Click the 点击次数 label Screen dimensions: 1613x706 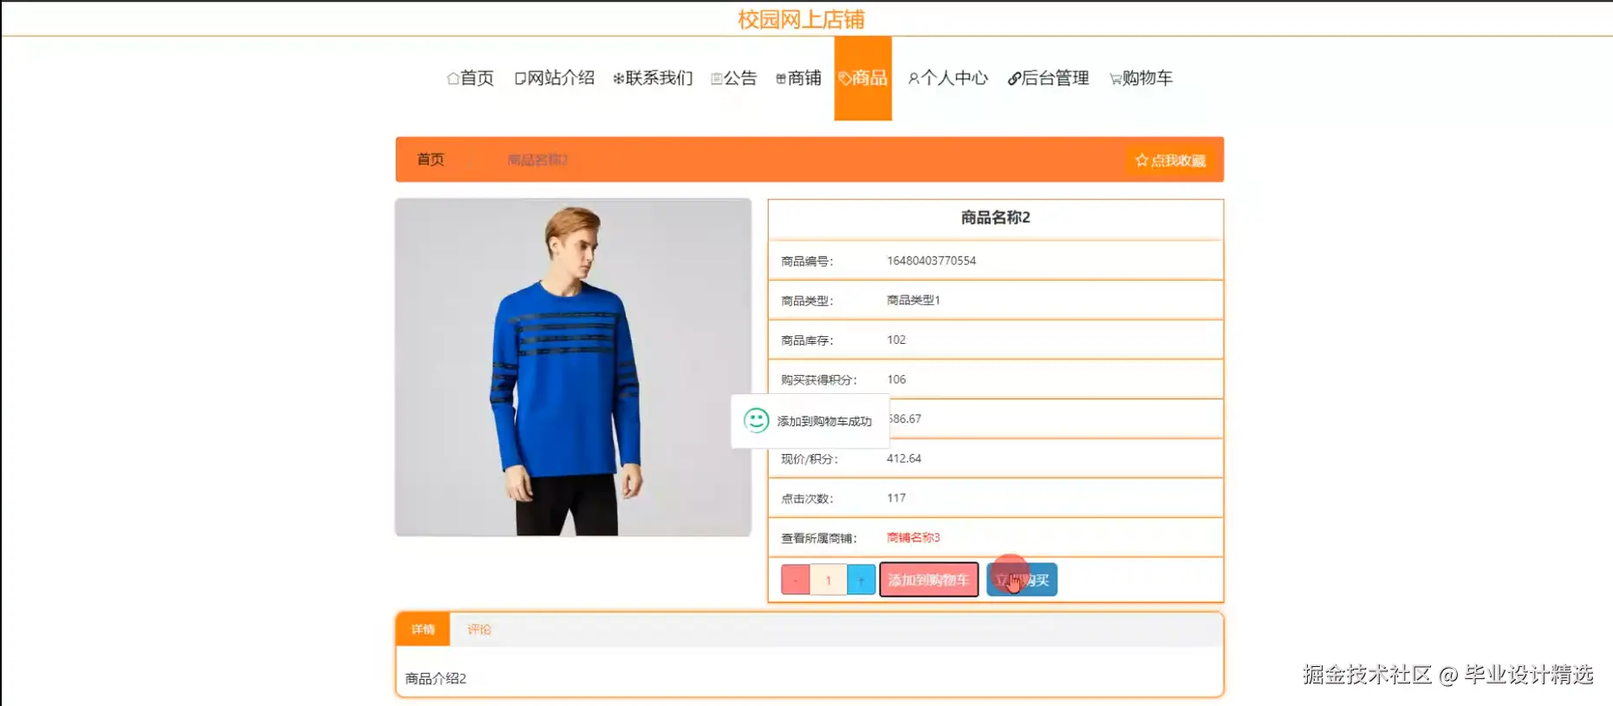pos(807,498)
